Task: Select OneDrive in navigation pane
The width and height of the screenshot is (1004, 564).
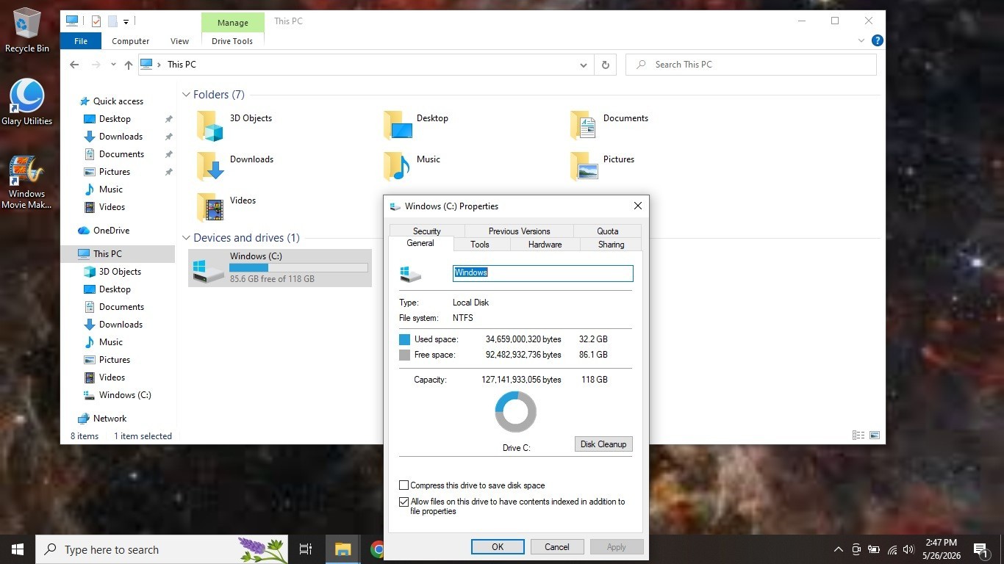Action: coord(110,231)
